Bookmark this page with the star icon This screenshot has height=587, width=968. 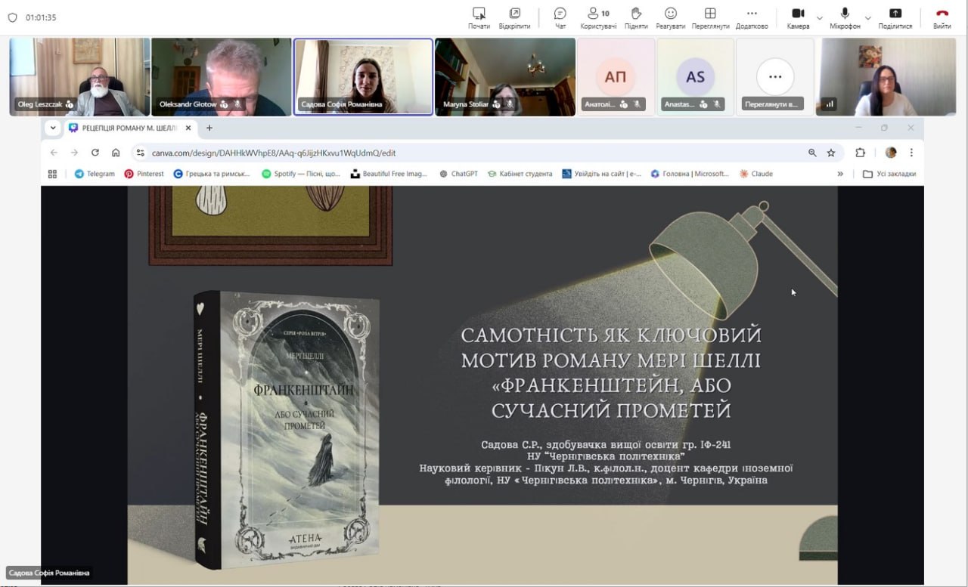831,153
